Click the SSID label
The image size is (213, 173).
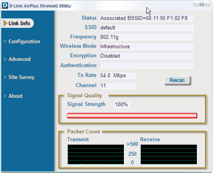tap(90, 27)
